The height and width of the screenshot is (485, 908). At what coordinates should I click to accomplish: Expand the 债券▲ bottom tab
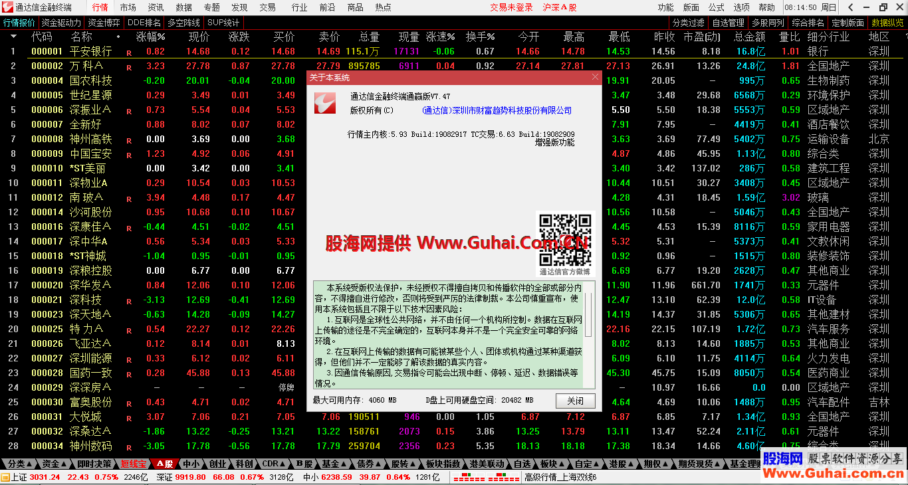click(369, 464)
